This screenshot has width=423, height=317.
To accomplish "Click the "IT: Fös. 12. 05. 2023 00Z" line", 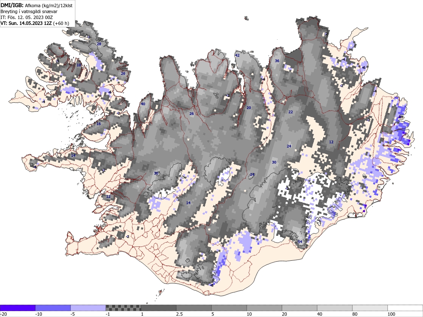I will [26, 17].
